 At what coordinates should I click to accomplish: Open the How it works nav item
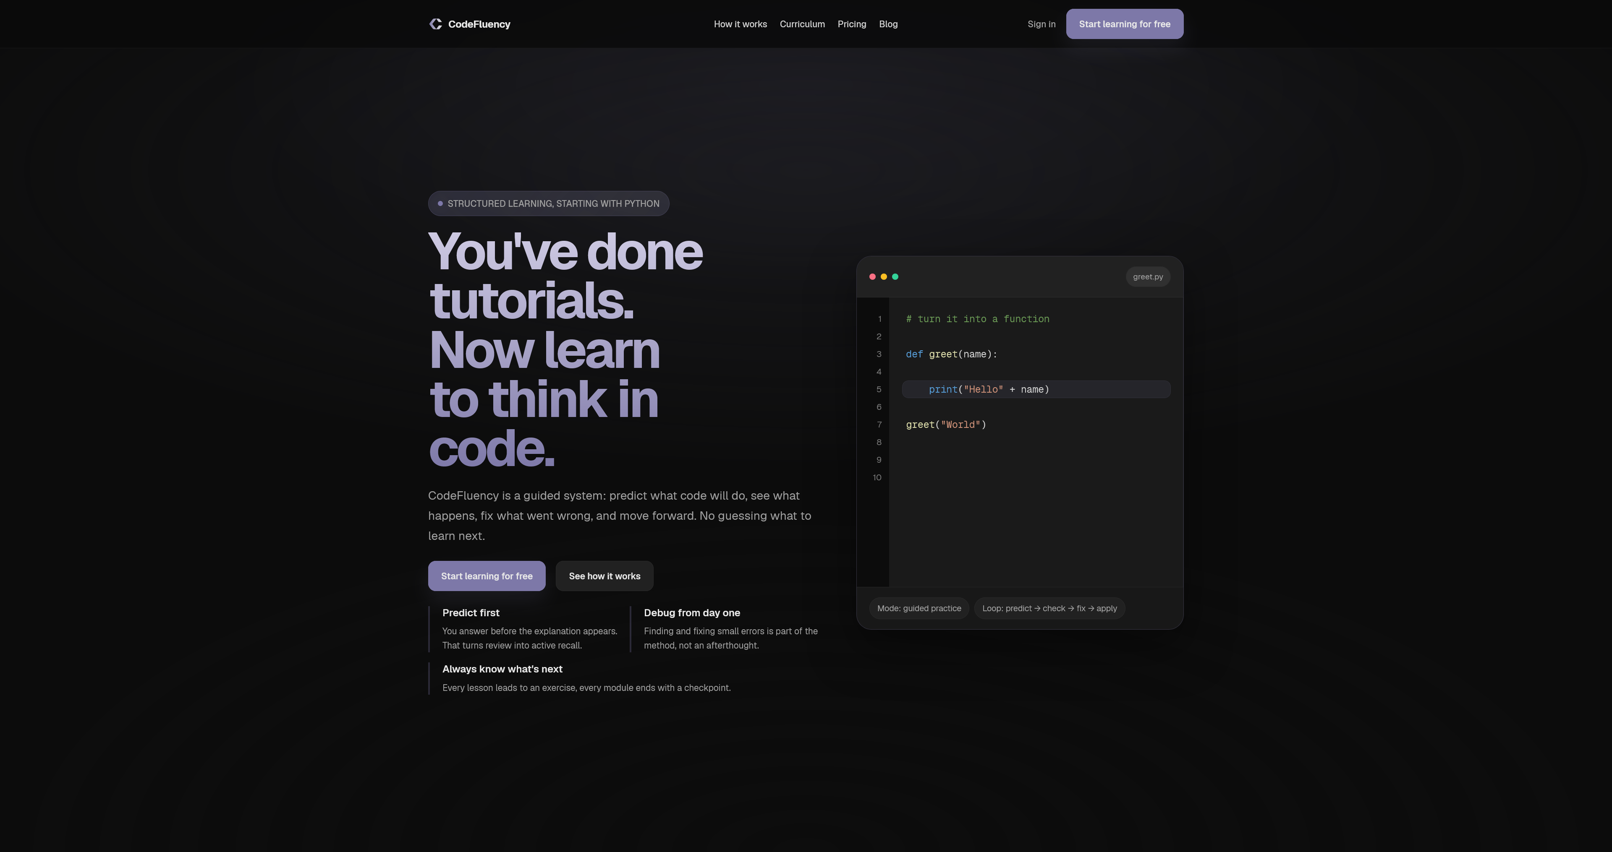tap(740, 24)
